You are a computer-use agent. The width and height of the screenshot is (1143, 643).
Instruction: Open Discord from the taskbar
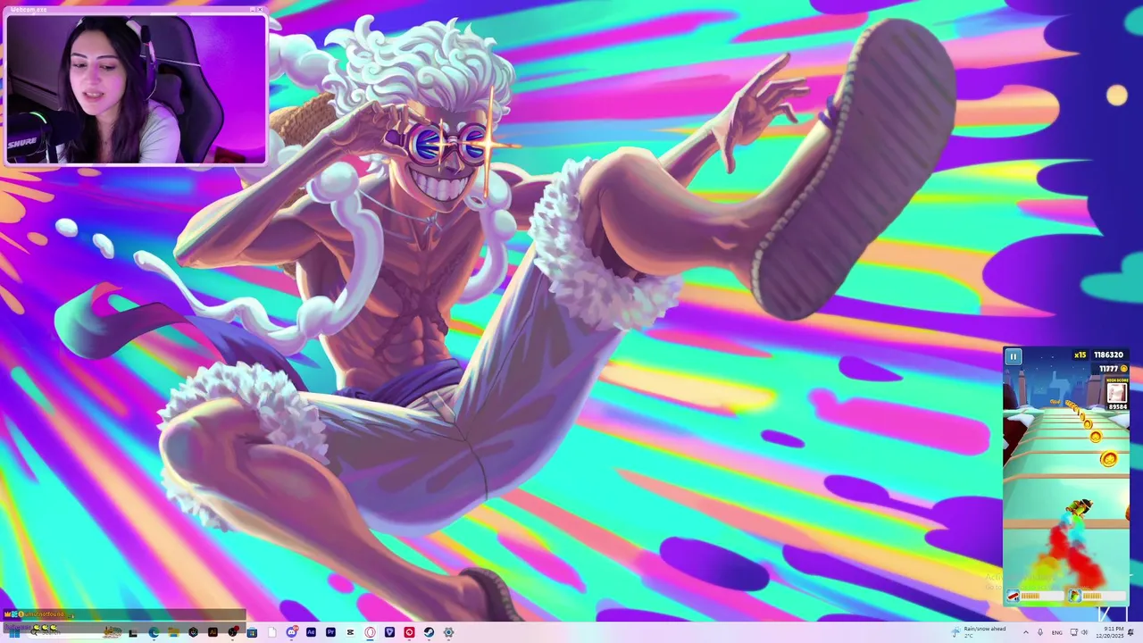291,632
